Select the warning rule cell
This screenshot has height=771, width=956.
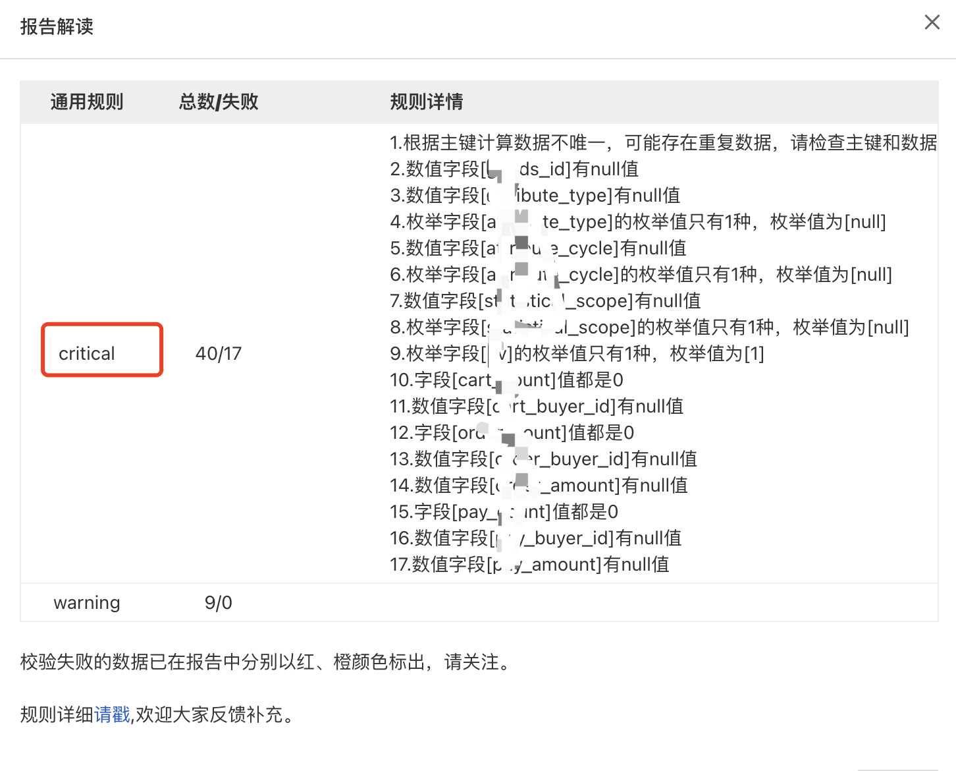click(87, 603)
